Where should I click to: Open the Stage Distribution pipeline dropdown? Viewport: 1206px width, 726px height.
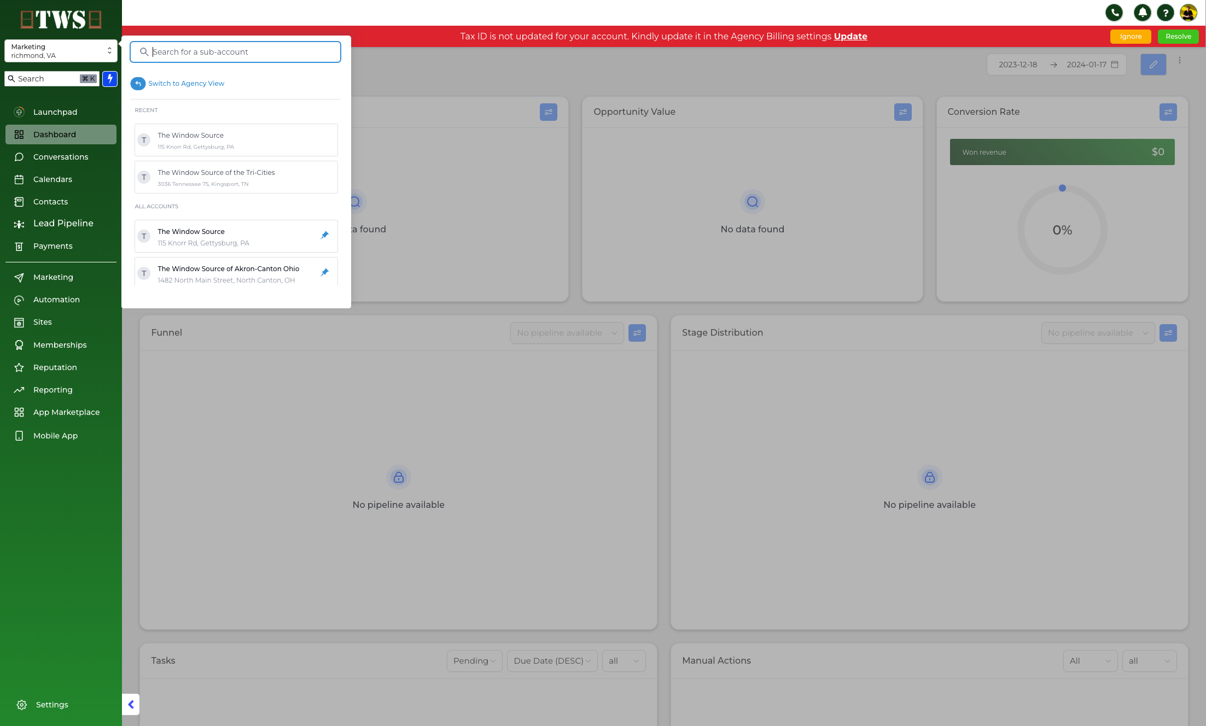[x=1098, y=333]
